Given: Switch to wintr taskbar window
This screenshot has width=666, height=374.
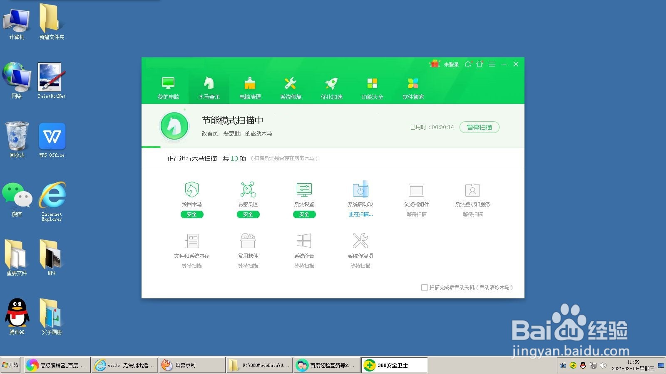Looking at the screenshot, I should pos(124,365).
